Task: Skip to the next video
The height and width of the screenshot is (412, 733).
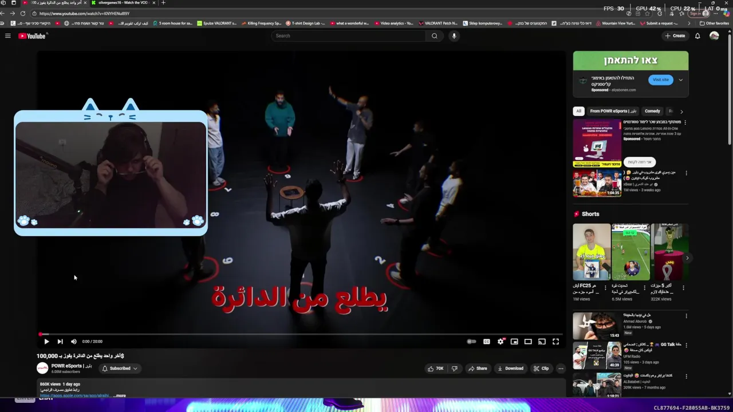Action: click(60, 342)
